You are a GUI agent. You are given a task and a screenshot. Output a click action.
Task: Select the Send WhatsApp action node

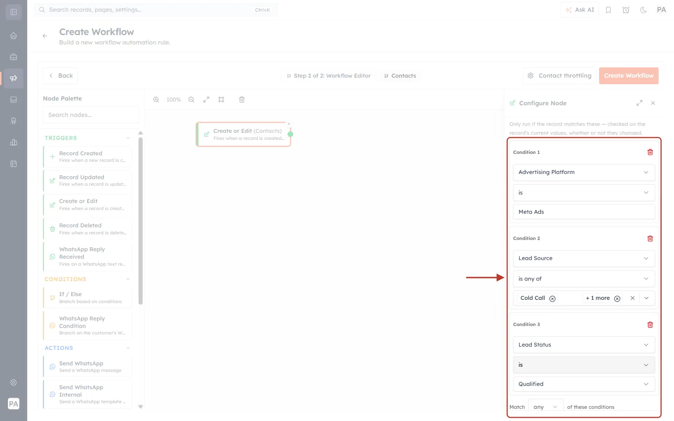click(88, 367)
